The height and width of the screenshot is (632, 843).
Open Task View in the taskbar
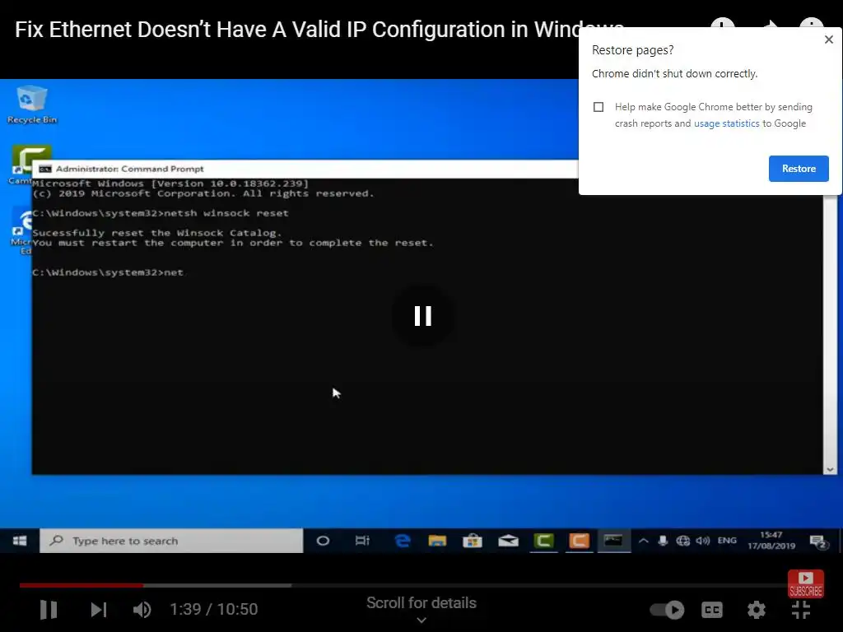362,541
